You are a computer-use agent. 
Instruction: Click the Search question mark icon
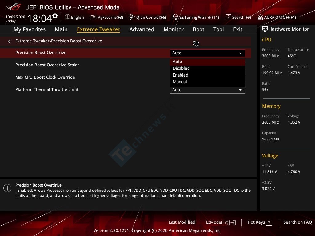pos(229,17)
